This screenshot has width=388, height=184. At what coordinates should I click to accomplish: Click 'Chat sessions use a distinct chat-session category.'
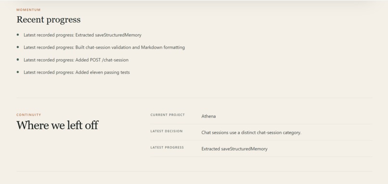[x=251, y=132]
